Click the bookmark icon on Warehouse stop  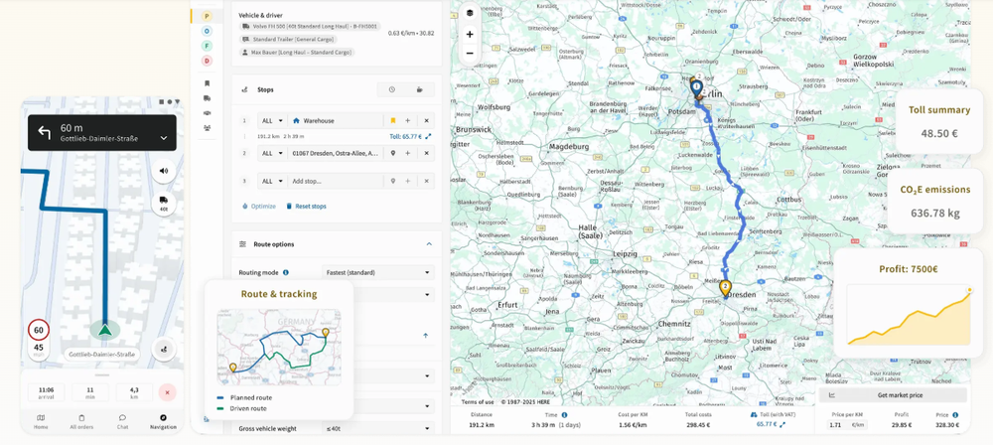pos(392,120)
